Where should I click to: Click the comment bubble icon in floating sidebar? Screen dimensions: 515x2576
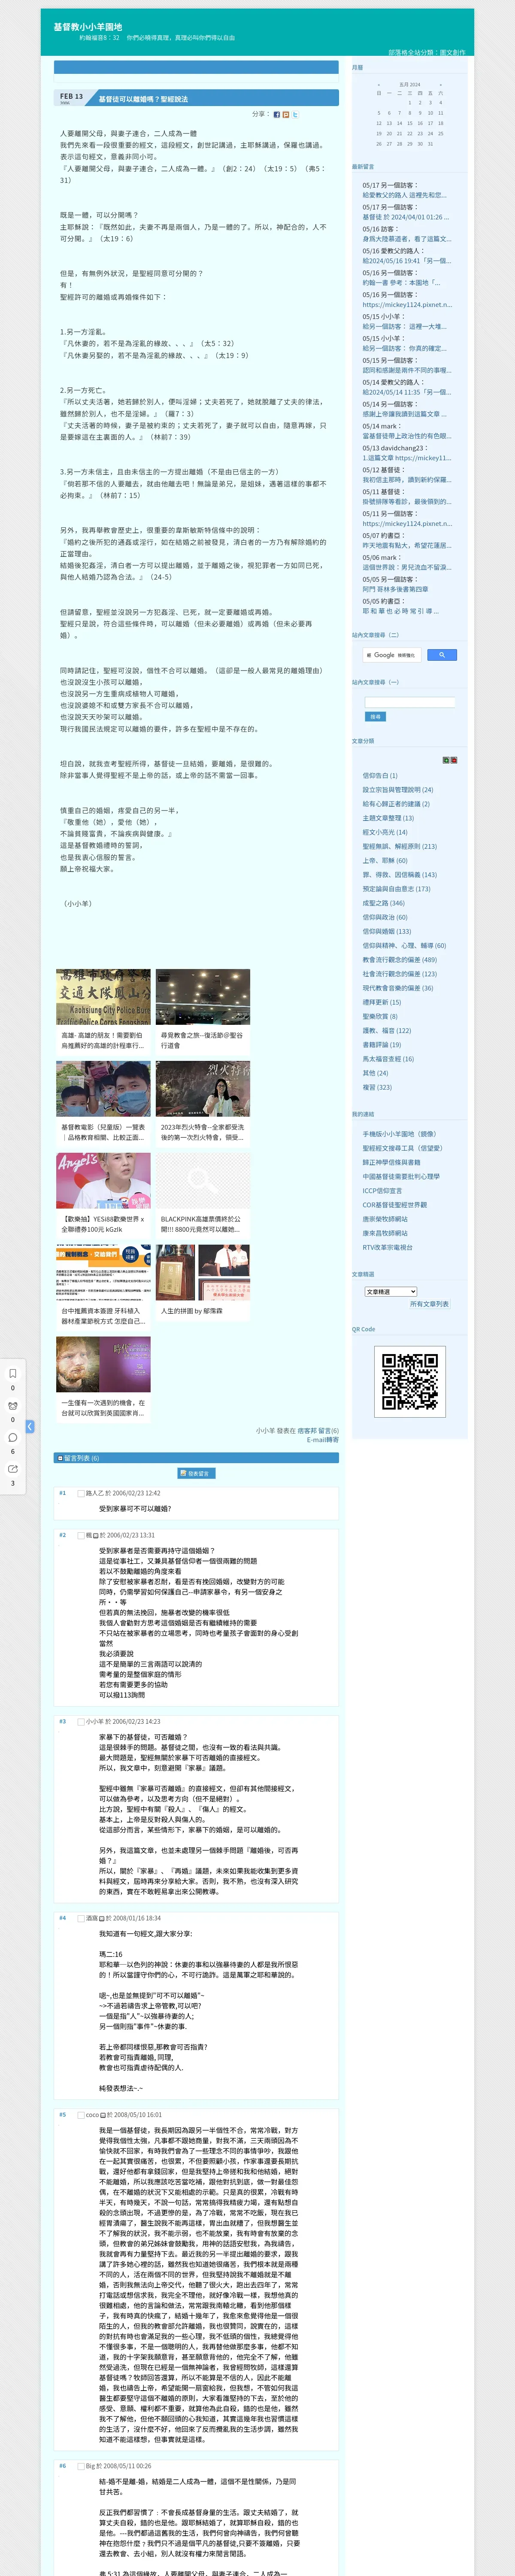(x=12, y=1437)
